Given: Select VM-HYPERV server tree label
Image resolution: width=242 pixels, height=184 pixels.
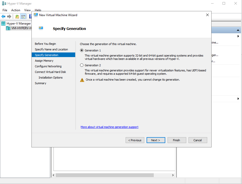Looking at the screenshot, I should point(21,28).
